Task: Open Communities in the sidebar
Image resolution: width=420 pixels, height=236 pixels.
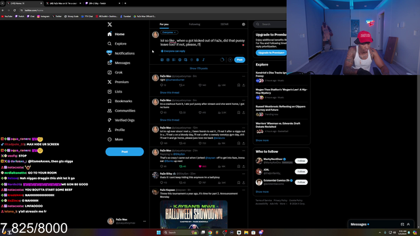Action: pyautogui.click(x=121, y=111)
